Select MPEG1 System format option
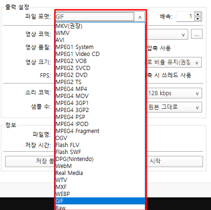The width and height of the screenshot is (211, 210). pyautogui.click(x=100, y=47)
